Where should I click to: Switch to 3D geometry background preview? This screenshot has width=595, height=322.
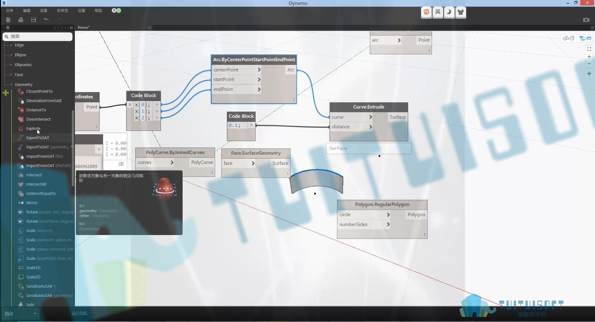[x=569, y=38]
